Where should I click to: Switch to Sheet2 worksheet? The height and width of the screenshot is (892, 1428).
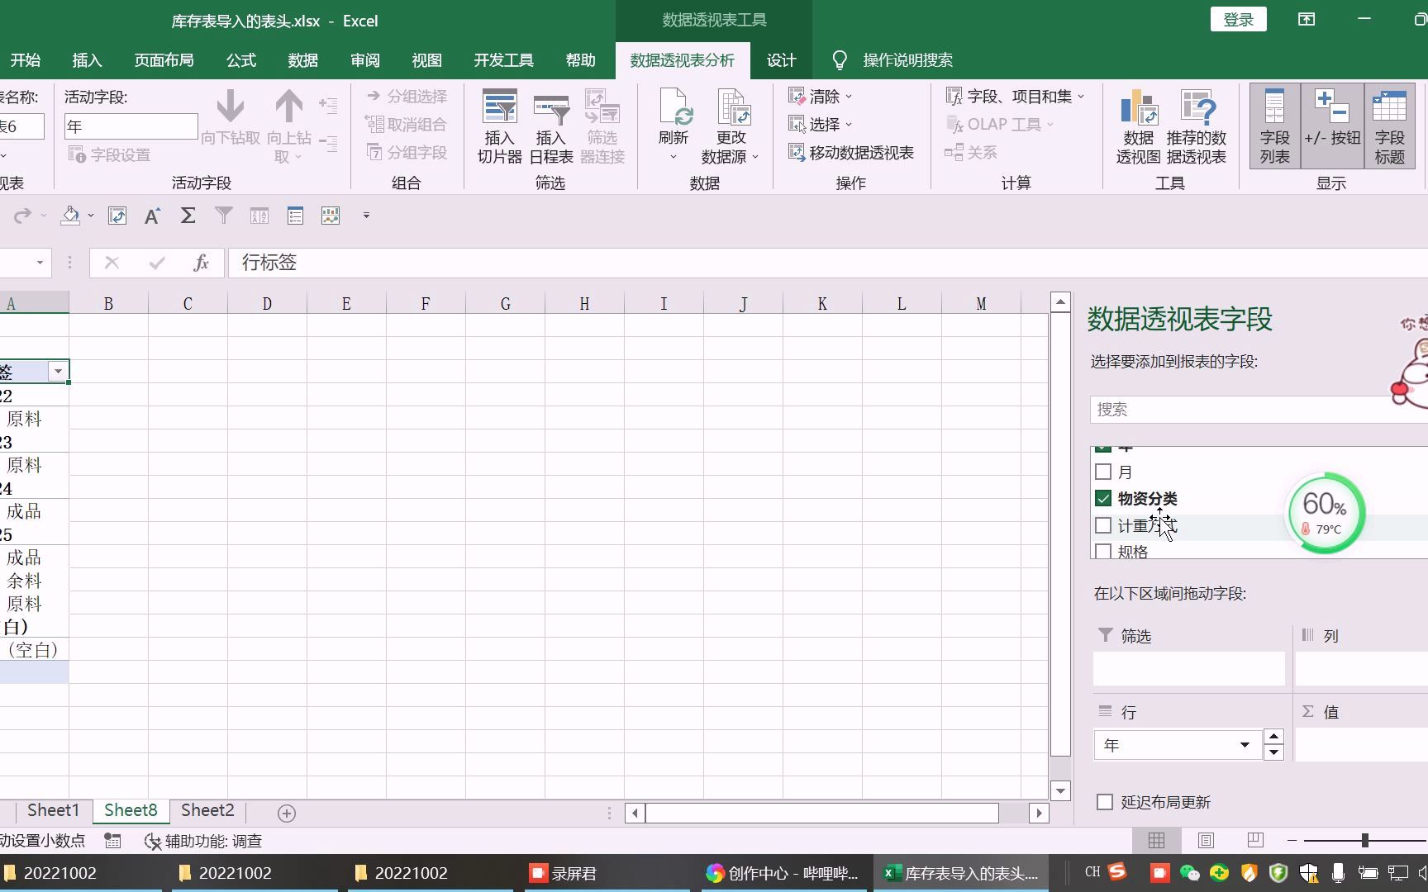[x=207, y=810]
